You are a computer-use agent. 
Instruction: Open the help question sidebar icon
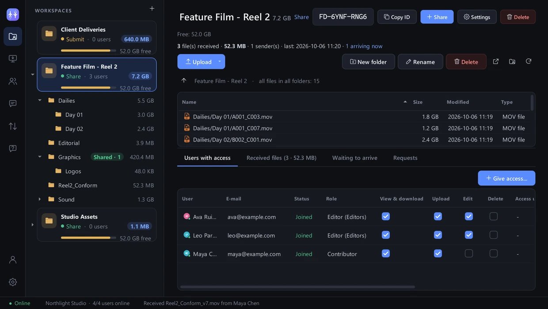(x=13, y=149)
